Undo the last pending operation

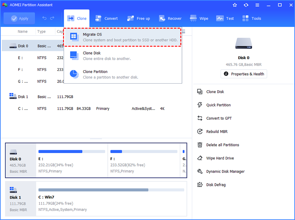tap(44, 18)
